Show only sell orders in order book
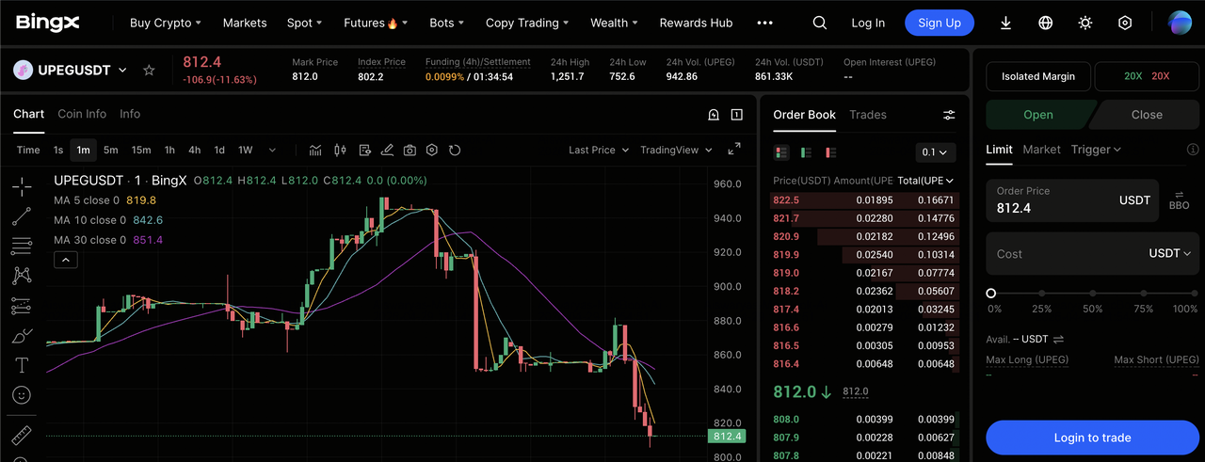Viewport: 1205px width, 462px height. point(830,152)
